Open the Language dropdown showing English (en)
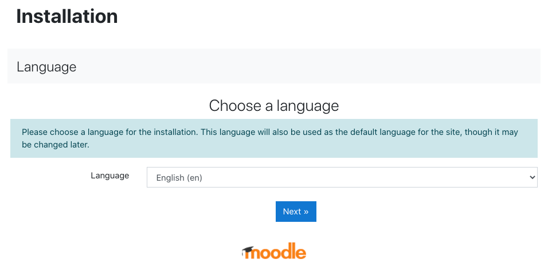548x271 pixels. pyautogui.click(x=342, y=177)
